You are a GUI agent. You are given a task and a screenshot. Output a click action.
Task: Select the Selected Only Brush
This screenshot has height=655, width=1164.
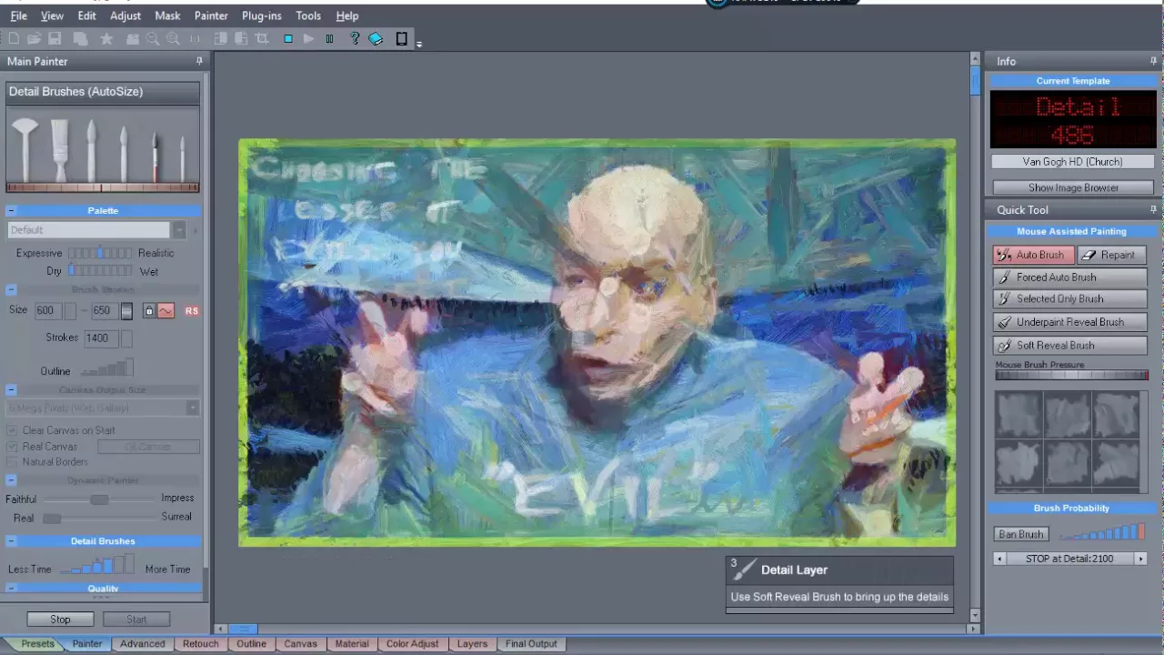(x=1069, y=298)
